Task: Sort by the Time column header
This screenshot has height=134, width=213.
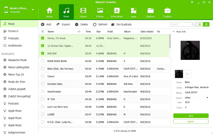Action: coord(88,31)
